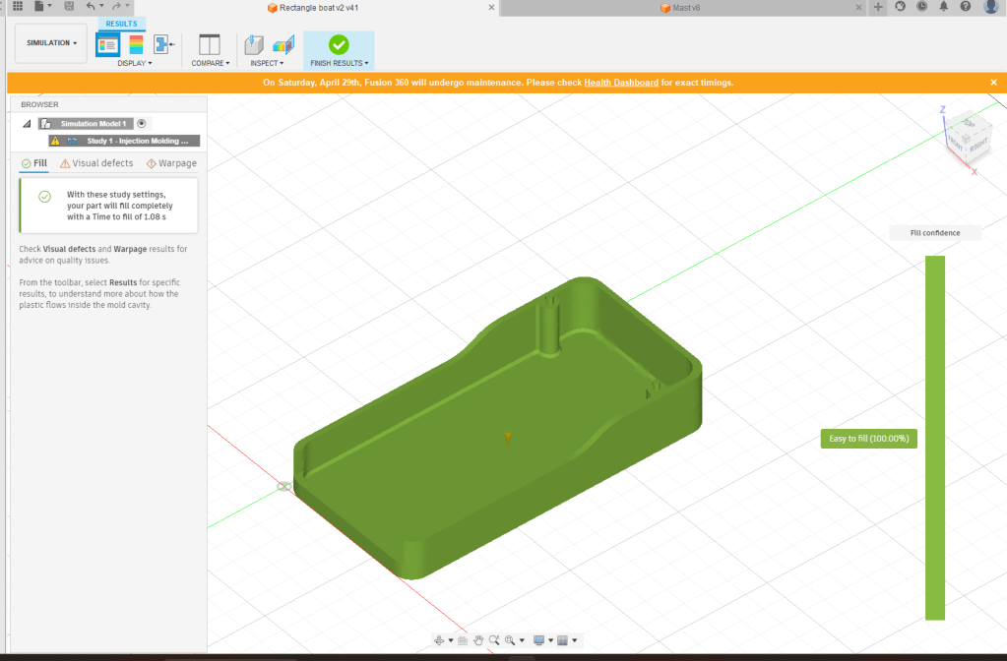Open the notifications bell
Screen dimensions: 1007x661
click(x=943, y=7)
